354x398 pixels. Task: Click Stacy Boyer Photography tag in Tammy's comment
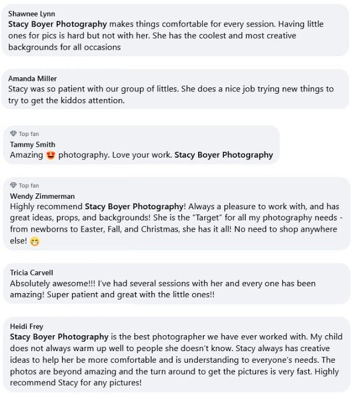pos(223,155)
